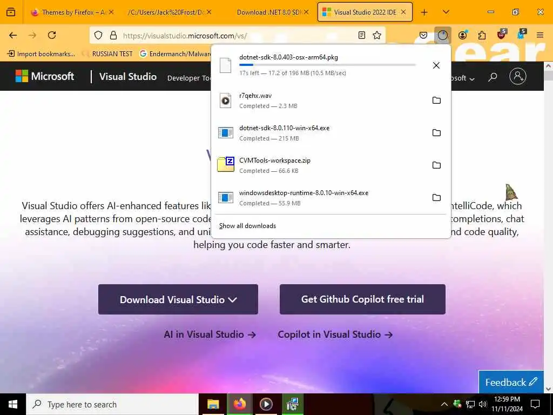Close the Download .NET 8.0 tab

[x=306, y=12]
